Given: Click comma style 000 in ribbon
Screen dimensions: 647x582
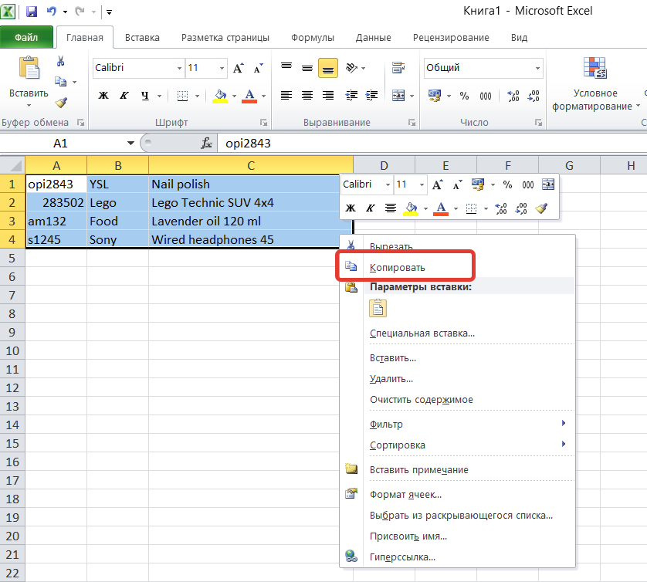Looking at the screenshot, I should (485, 96).
